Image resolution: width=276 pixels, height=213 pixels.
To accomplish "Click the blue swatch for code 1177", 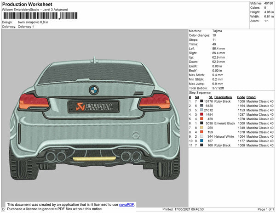I will pos(201,140).
